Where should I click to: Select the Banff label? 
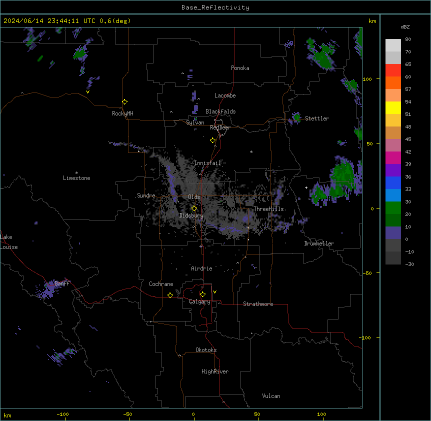(x=62, y=283)
